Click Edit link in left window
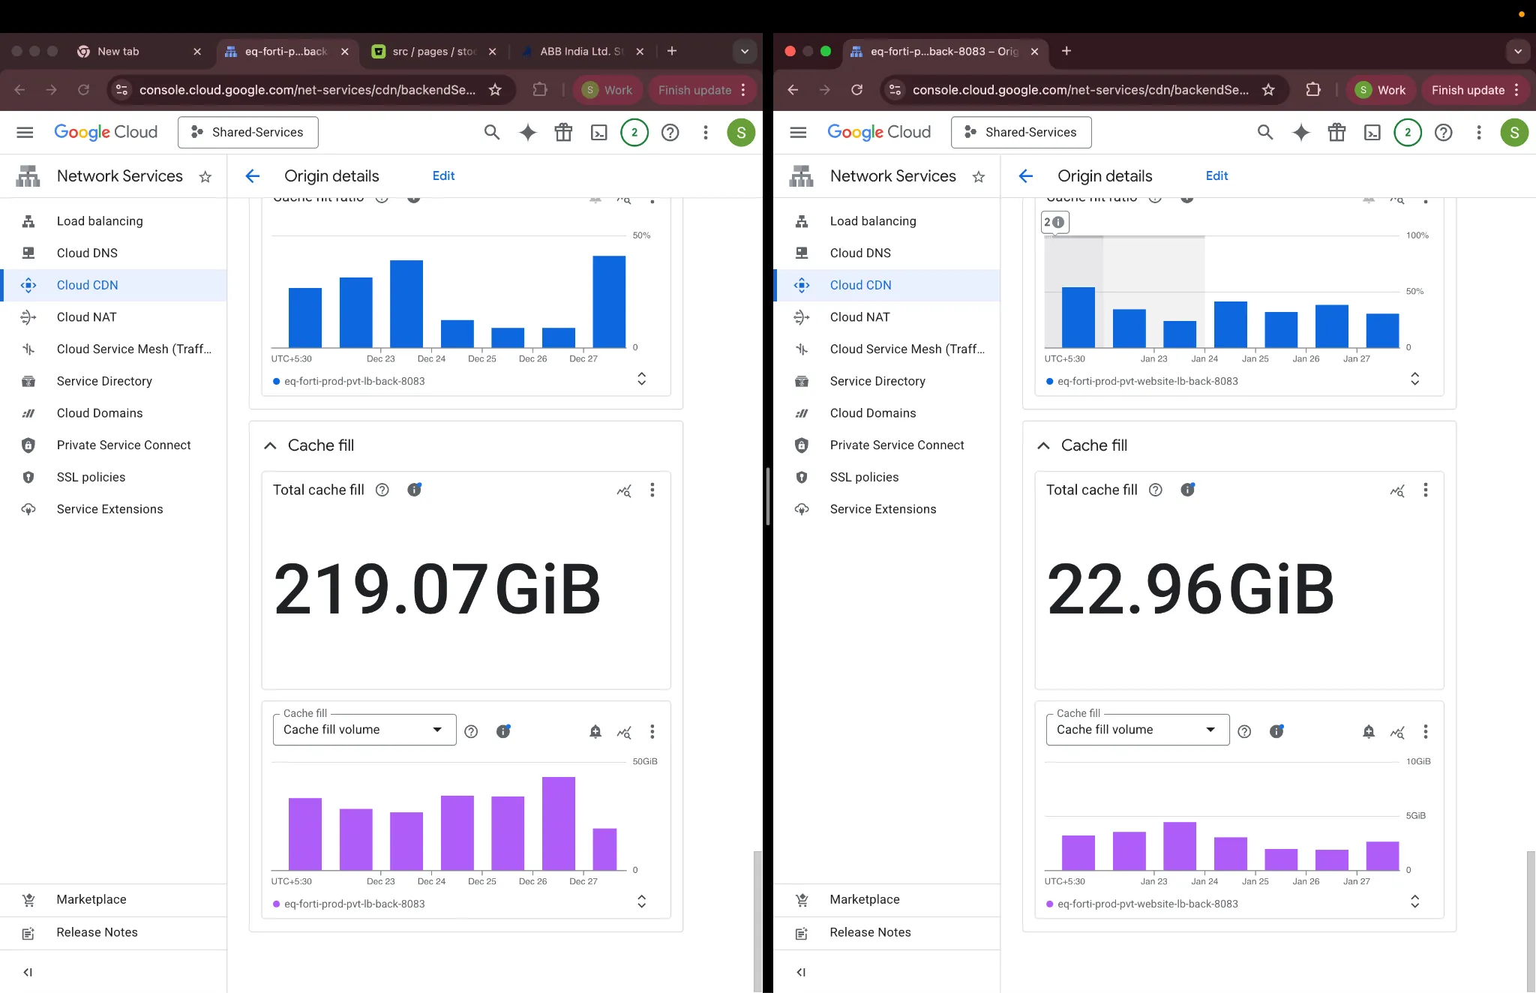The width and height of the screenshot is (1536, 993). pyautogui.click(x=443, y=175)
